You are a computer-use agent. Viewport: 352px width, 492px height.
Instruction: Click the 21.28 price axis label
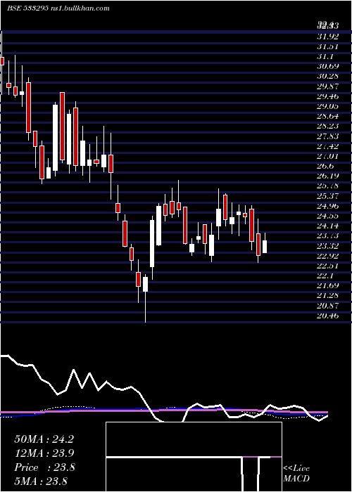pos(328,296)
